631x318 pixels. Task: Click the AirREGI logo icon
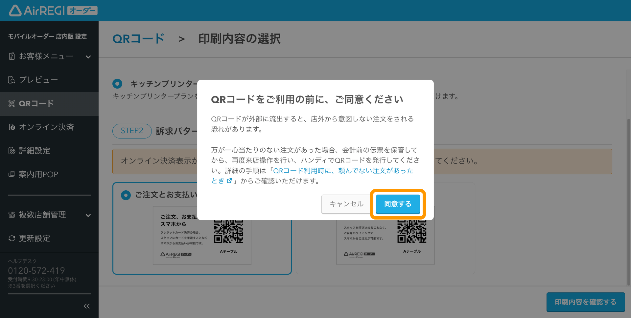pos(15,11)
